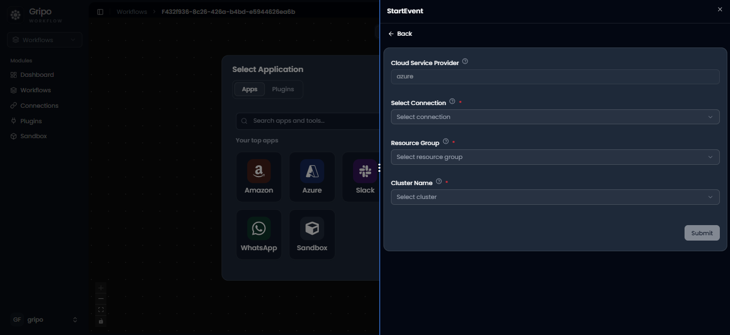Choose the Azure app tile
Viewport: 730px width, 335px height.
point(312,177)
